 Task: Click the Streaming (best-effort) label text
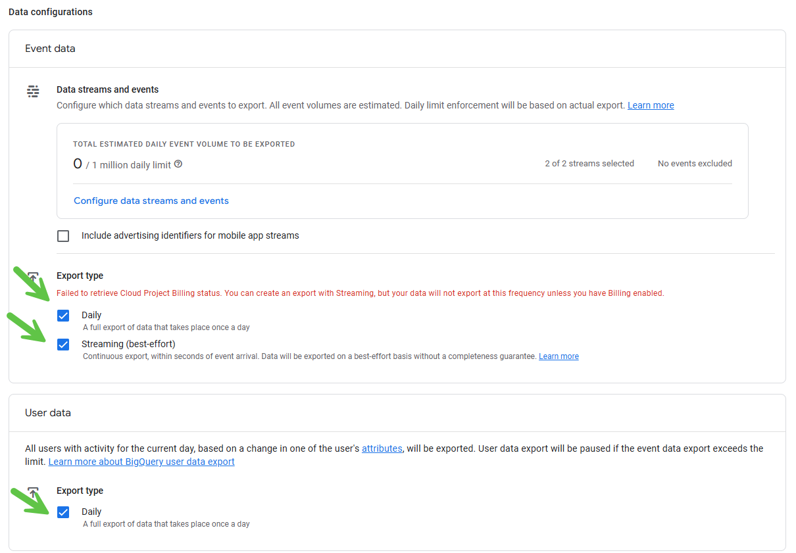click(128, 344)
